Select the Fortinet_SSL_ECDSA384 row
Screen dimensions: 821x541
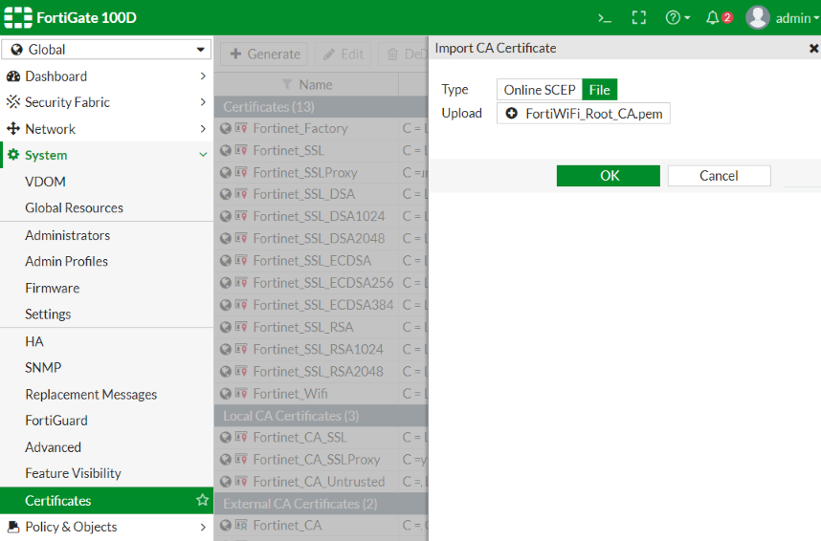pos(321,305)
